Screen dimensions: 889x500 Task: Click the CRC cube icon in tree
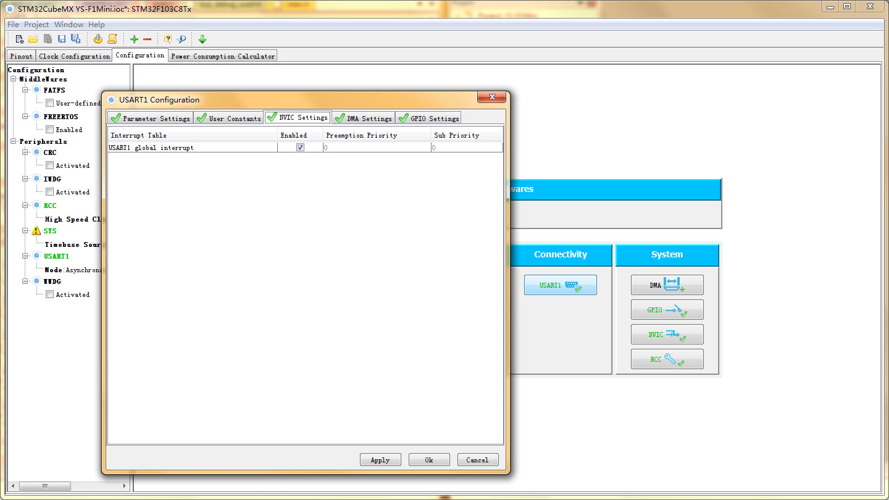(36, 152)
